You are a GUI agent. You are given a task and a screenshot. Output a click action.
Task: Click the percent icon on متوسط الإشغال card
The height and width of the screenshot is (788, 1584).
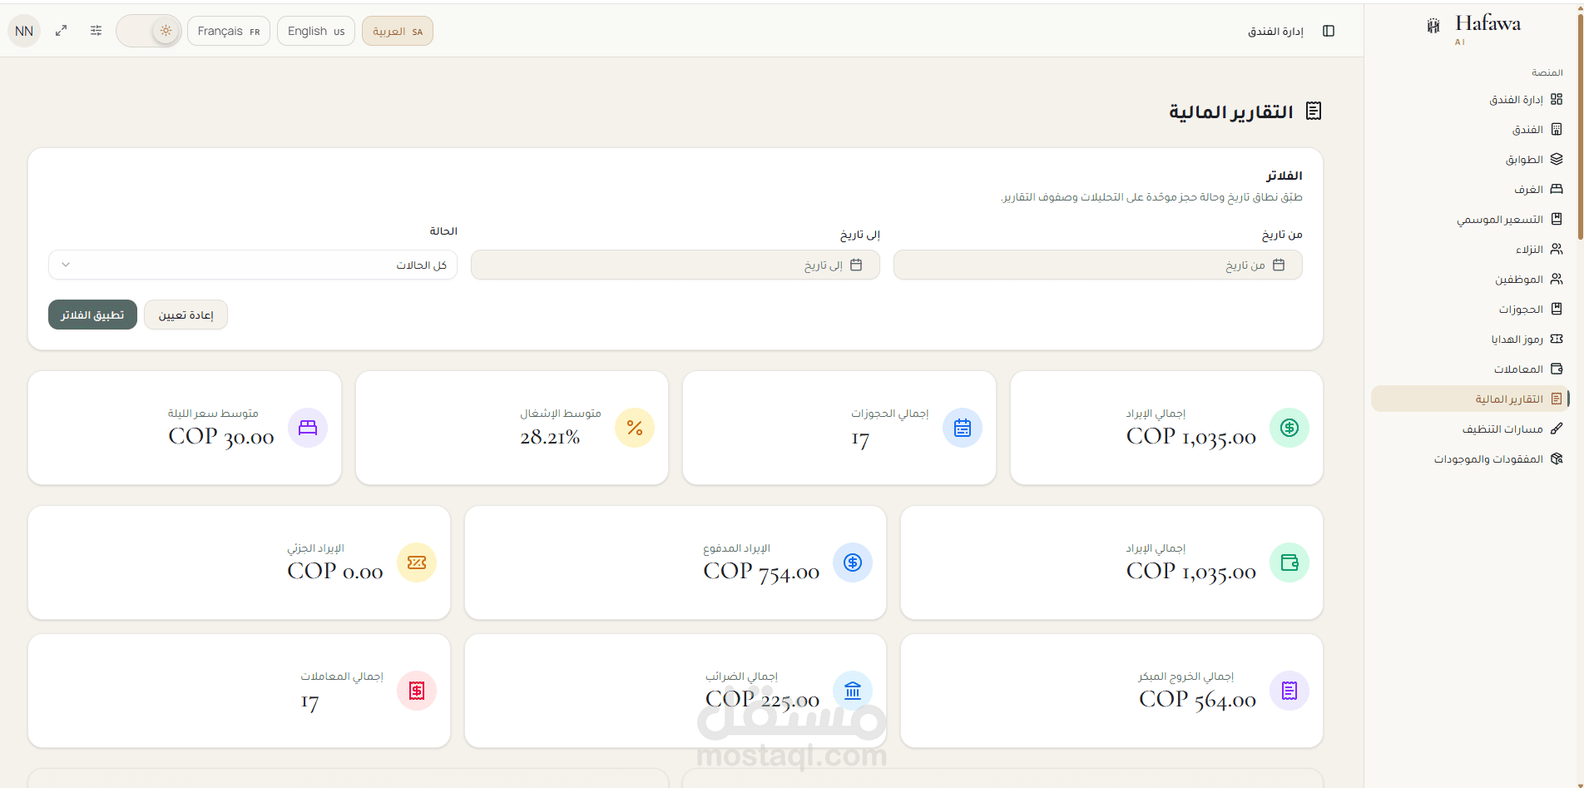click(635, 428)
